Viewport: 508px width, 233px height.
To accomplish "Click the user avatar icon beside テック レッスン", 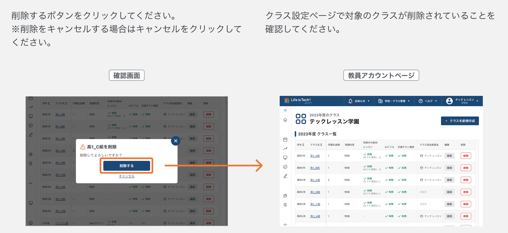I will tap(449, 101).
